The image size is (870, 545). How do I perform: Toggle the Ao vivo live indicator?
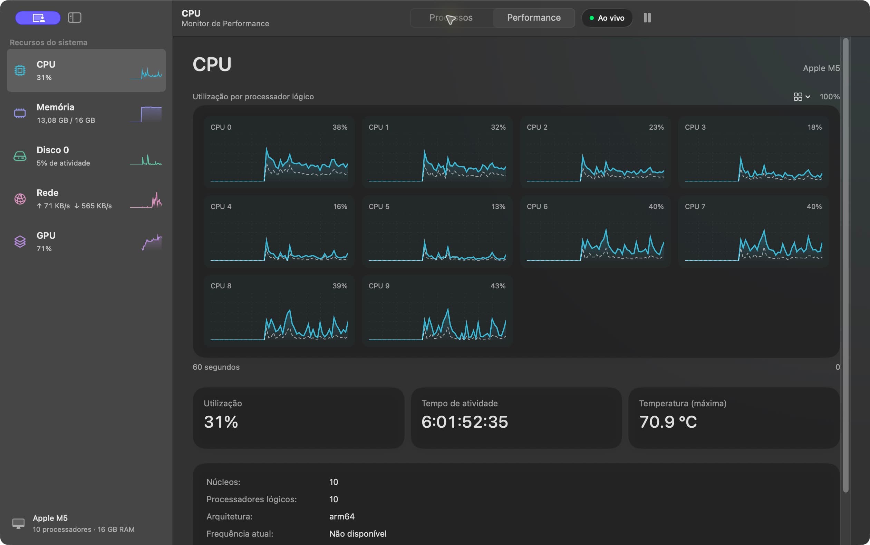[607, 18]
